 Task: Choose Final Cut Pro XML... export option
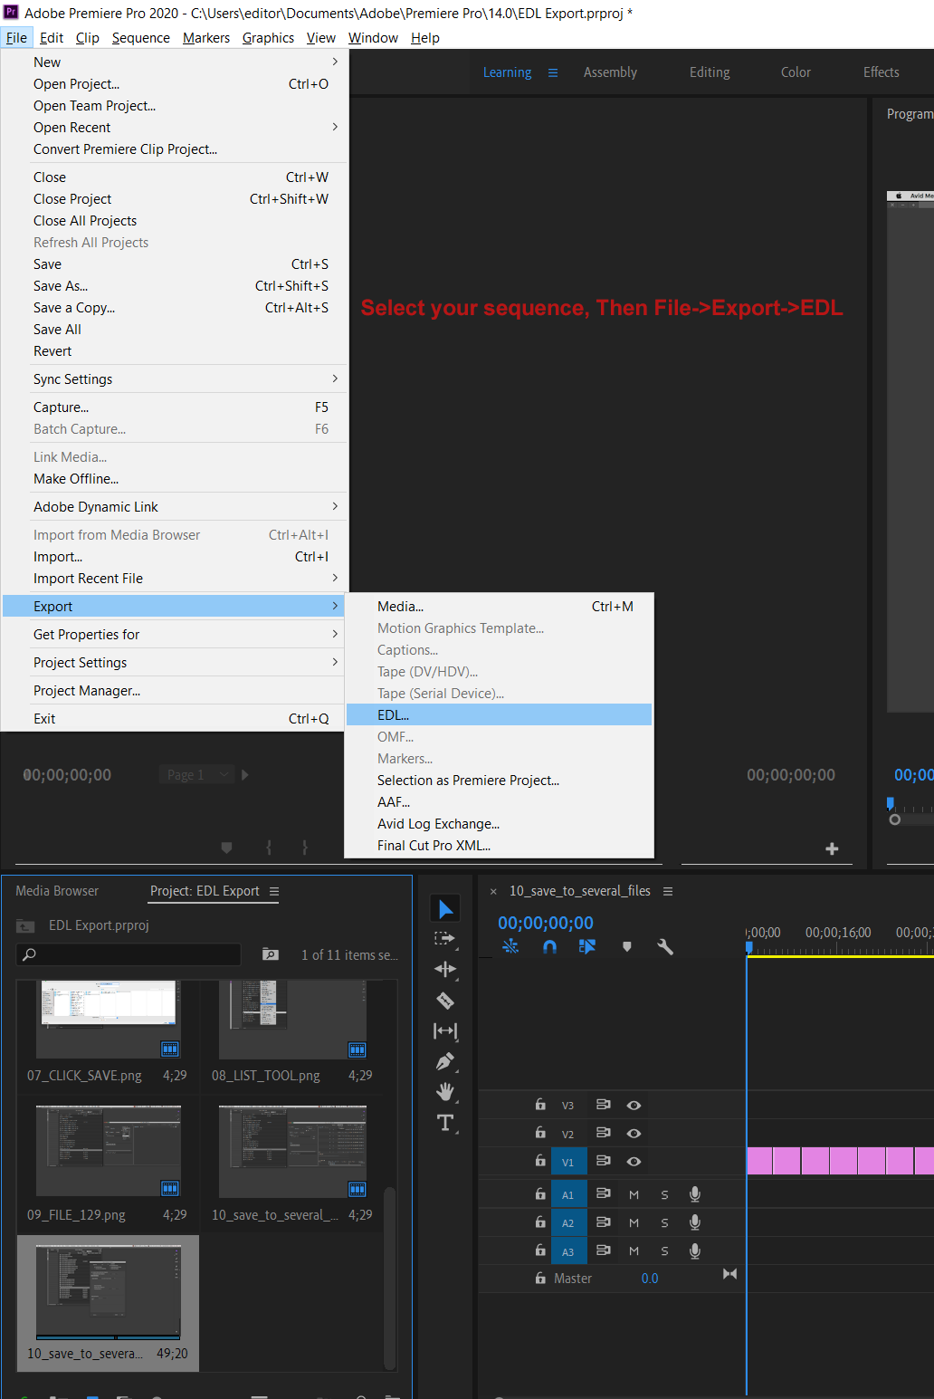(x=499, y=846)
